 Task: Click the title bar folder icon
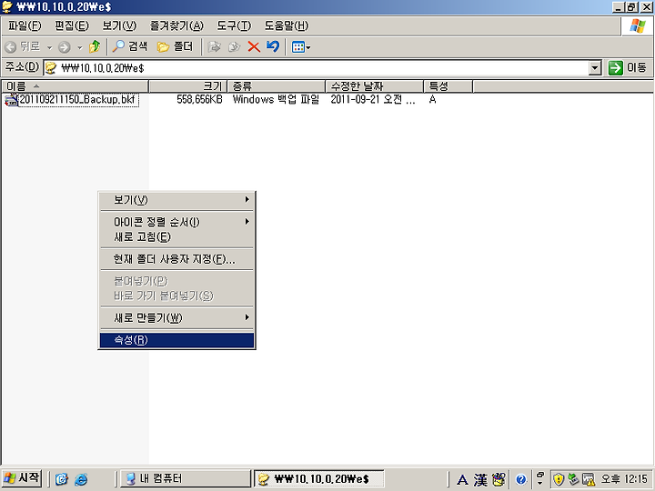(7, 7)
